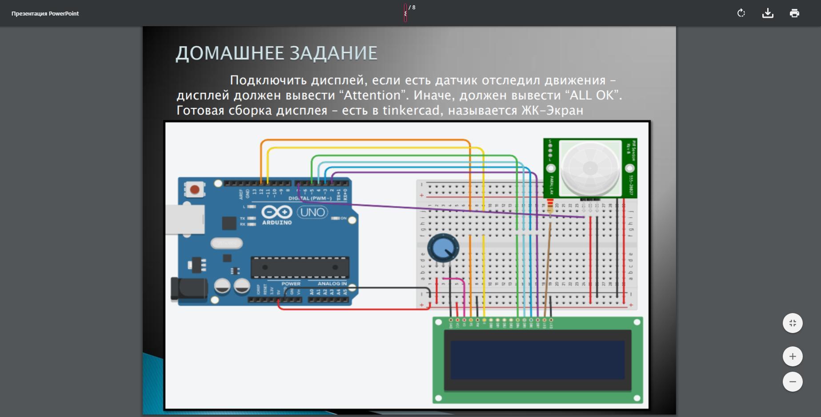Click the title 'Презентация PowerPoint'
This screenshot has height=417, width=821.
[x=45, y=14]
